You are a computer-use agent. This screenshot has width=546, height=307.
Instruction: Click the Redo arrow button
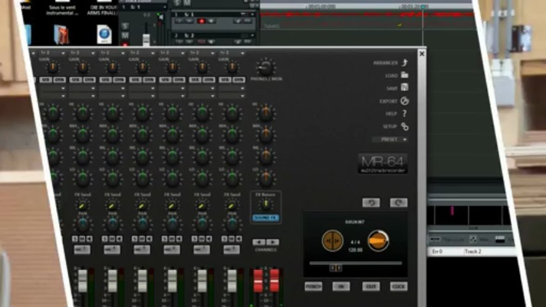point(398,203)
